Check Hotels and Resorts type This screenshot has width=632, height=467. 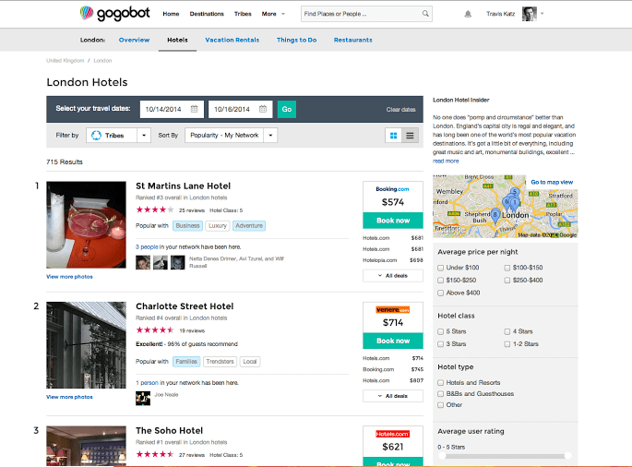click(x=440, y=383)
